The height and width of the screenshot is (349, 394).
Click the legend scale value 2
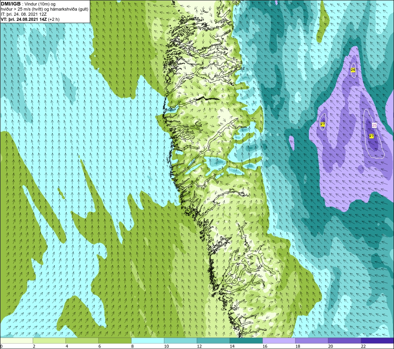[34, 347]
